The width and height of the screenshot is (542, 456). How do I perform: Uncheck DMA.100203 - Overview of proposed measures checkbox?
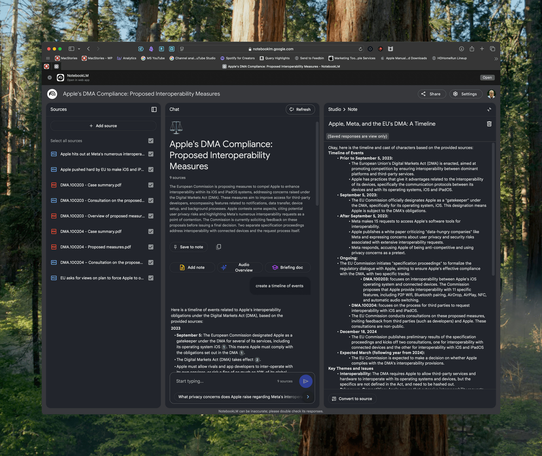coord(151,216)
